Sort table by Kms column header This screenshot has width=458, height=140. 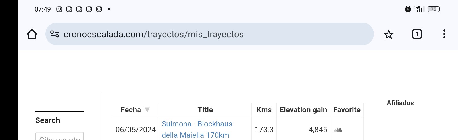(264, 110)
